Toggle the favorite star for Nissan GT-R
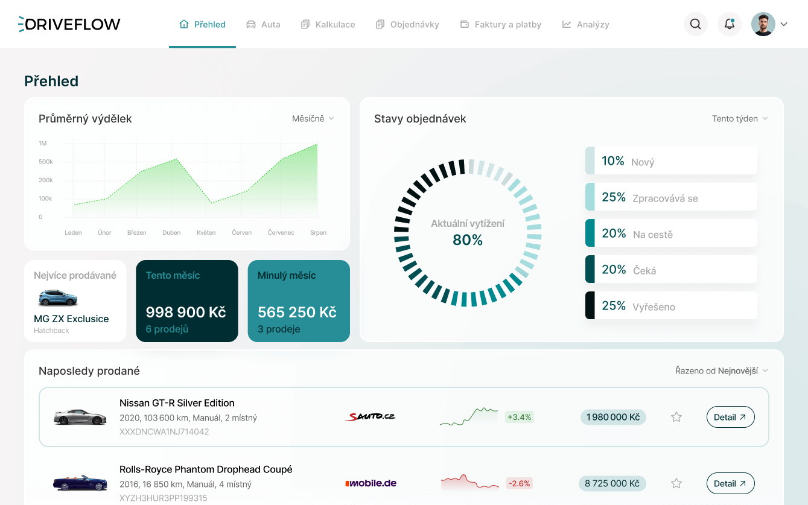 point(676,416)
